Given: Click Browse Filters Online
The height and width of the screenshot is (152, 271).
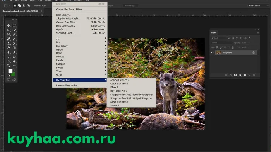Looking at the screenshot, I should [80, 86].
